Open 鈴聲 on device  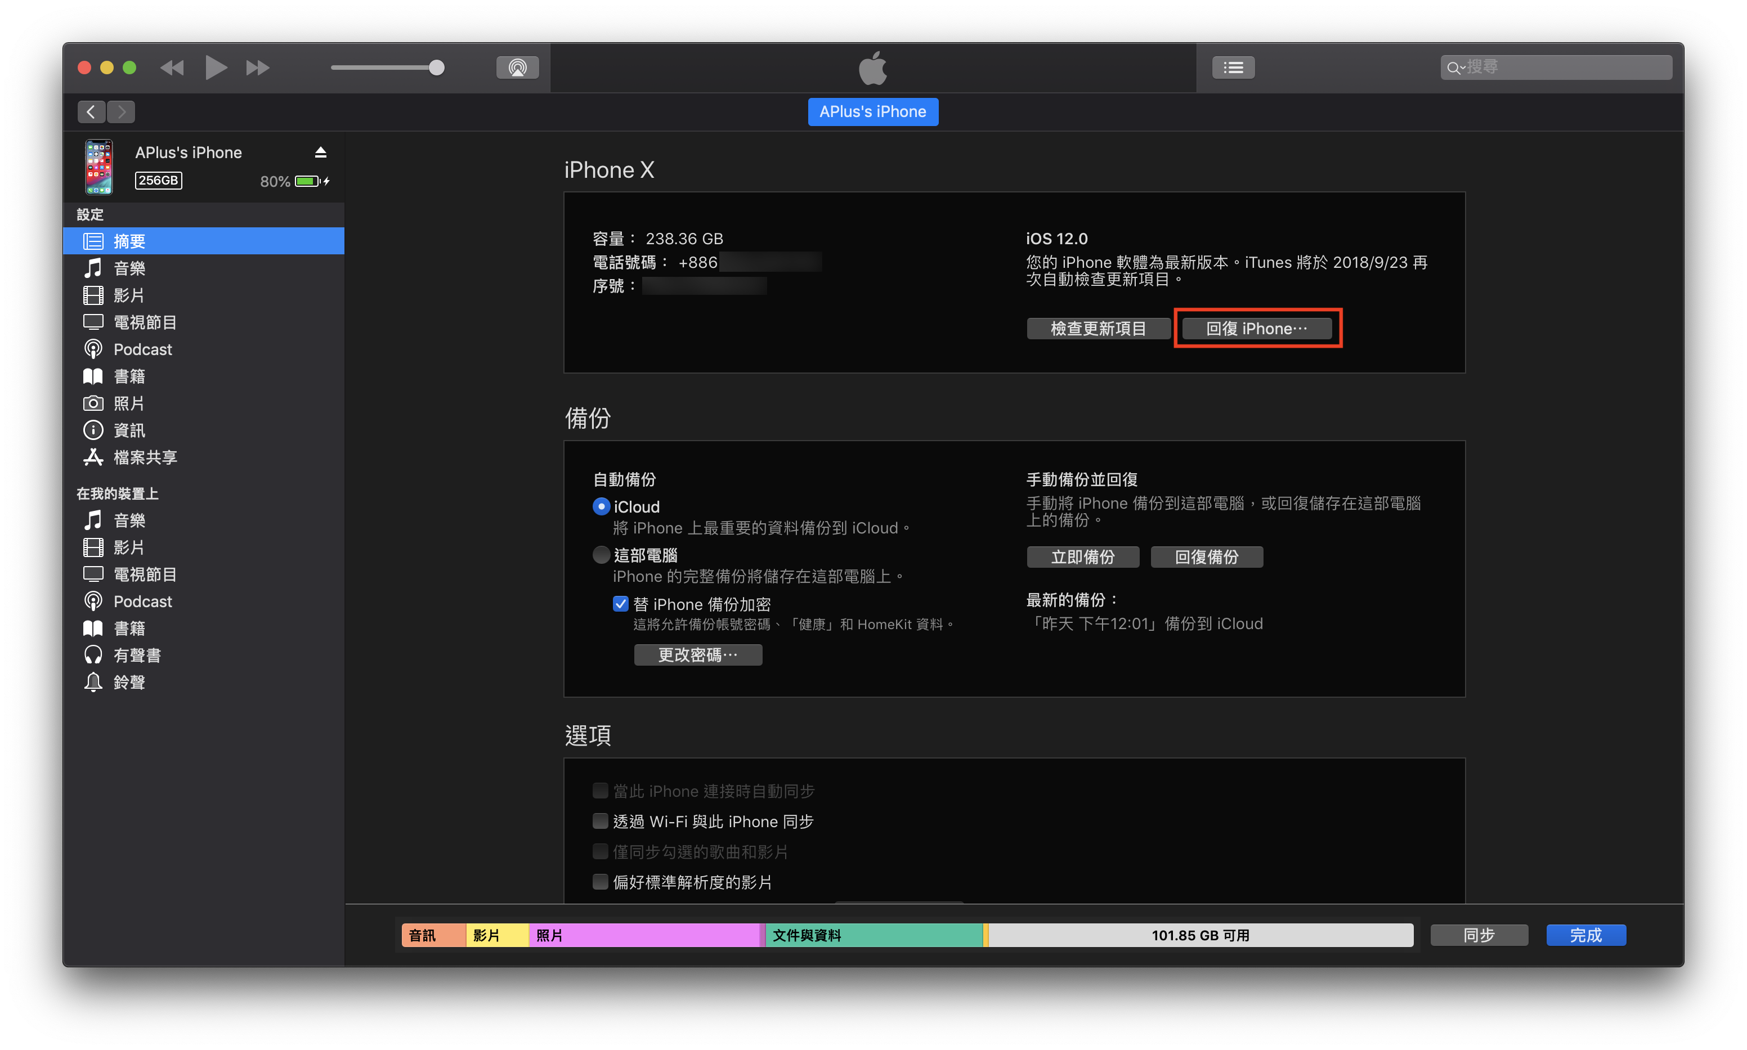[x=204, y=682]
